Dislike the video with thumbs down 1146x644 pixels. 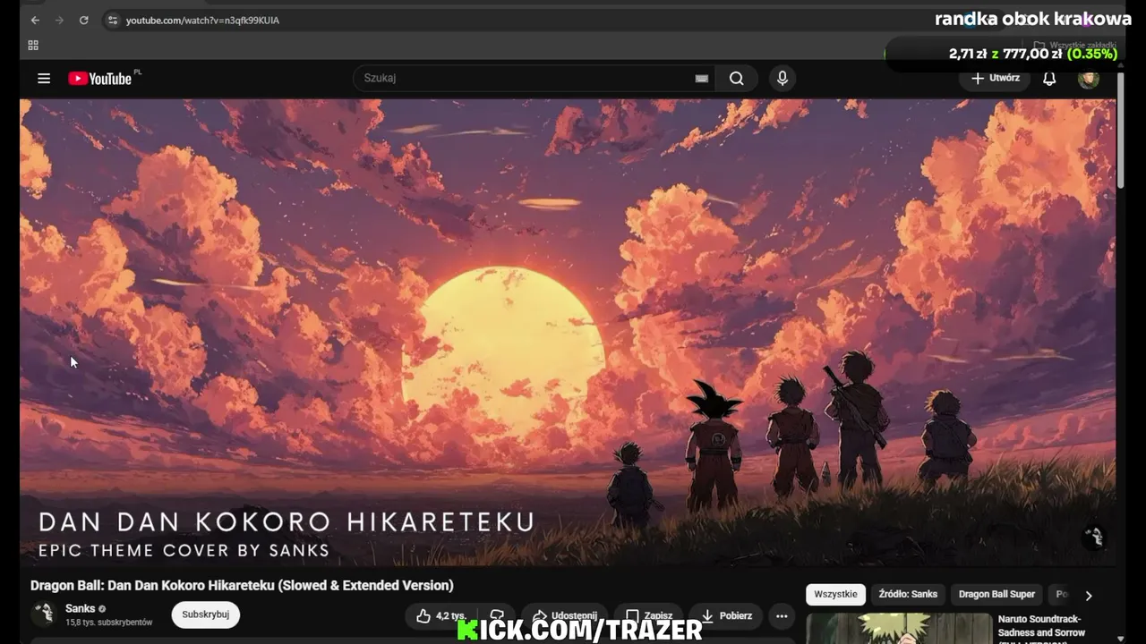coord(498,615)
